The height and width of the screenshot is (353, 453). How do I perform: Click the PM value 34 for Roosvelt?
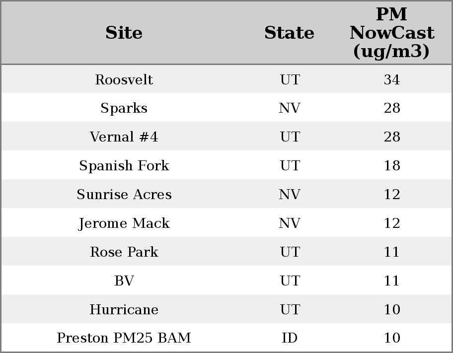point(391,79)
